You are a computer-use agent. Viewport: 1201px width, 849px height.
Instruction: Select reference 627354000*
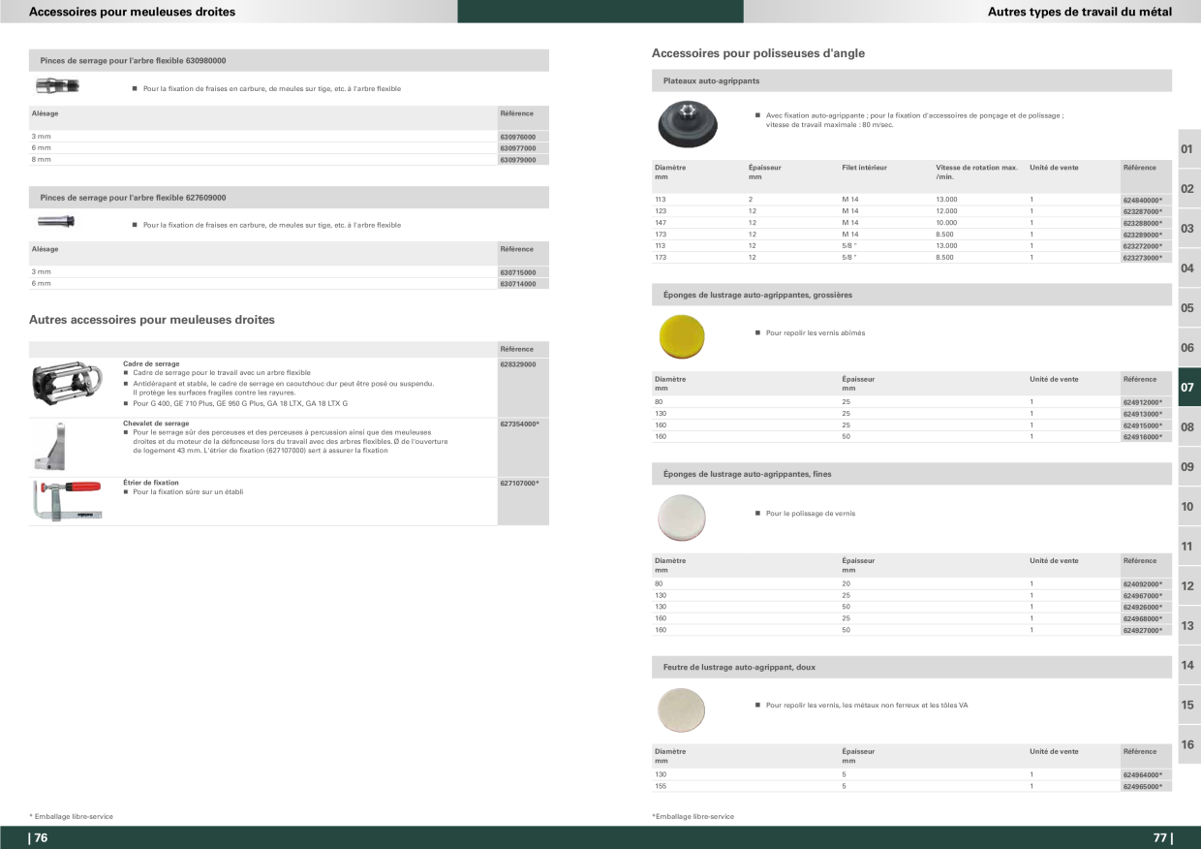pyautogui.click(x=520, y=424)
